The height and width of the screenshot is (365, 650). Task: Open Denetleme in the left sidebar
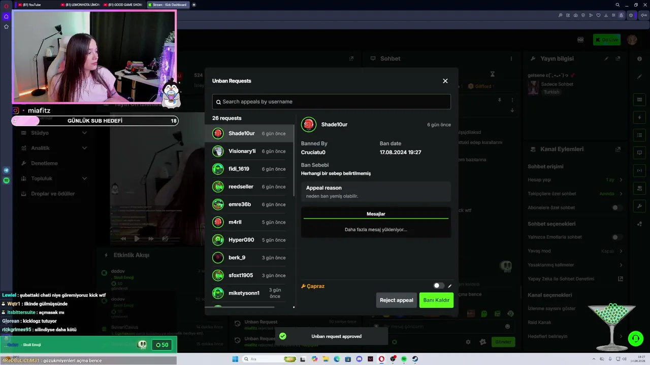click(45, 163)
